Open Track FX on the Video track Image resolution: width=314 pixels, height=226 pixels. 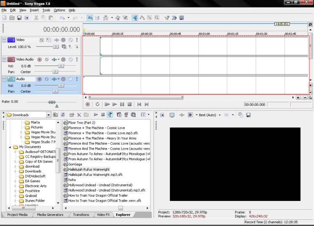pyautogui.click(x=63, y=40)
